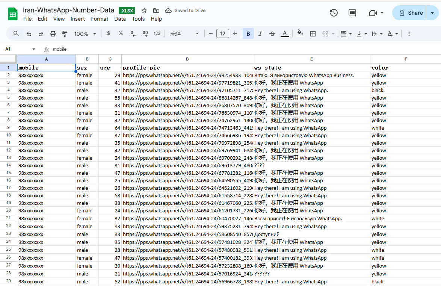Click the 'profile pic' header cell
The width and height of the screenshot is (441, 286).
click(187, 68)
